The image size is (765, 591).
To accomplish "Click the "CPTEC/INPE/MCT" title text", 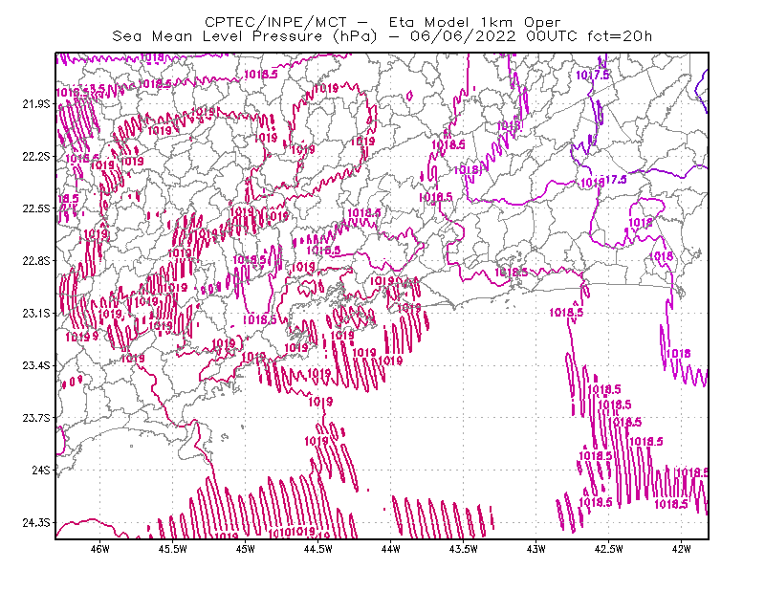I will coord(275,22).
